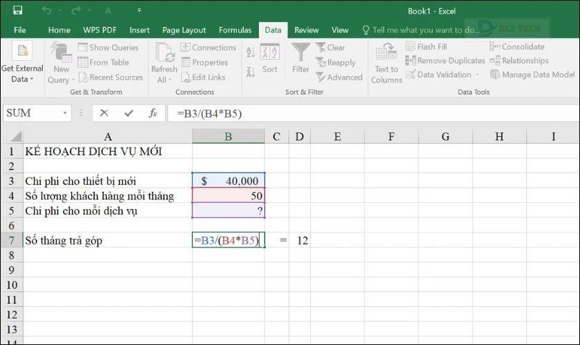Open New Query dropdown
Viewport: 580px width, 345px height.
61,63
